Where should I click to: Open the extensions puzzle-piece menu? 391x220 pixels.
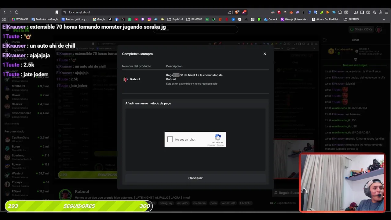[340, 12]
